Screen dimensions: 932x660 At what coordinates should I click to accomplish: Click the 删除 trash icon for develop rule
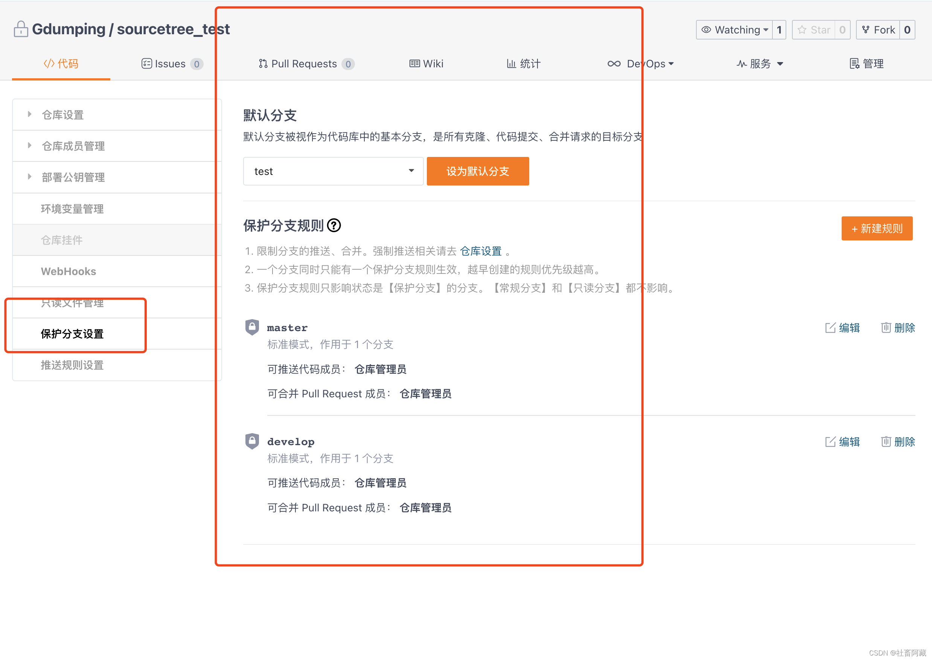tap(886, 441)
